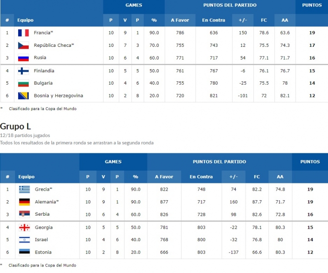The width and height of the screenshot is (328, 273).
Task: Select the Grupo L heading
Action: (15, 126)
